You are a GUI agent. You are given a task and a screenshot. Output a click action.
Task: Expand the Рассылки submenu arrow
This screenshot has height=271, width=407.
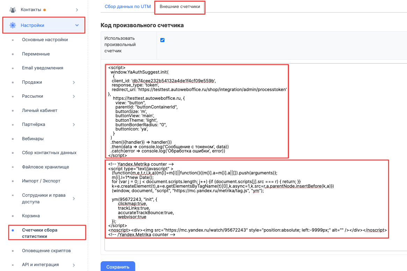pyautogui.click(x=74, y=96)
